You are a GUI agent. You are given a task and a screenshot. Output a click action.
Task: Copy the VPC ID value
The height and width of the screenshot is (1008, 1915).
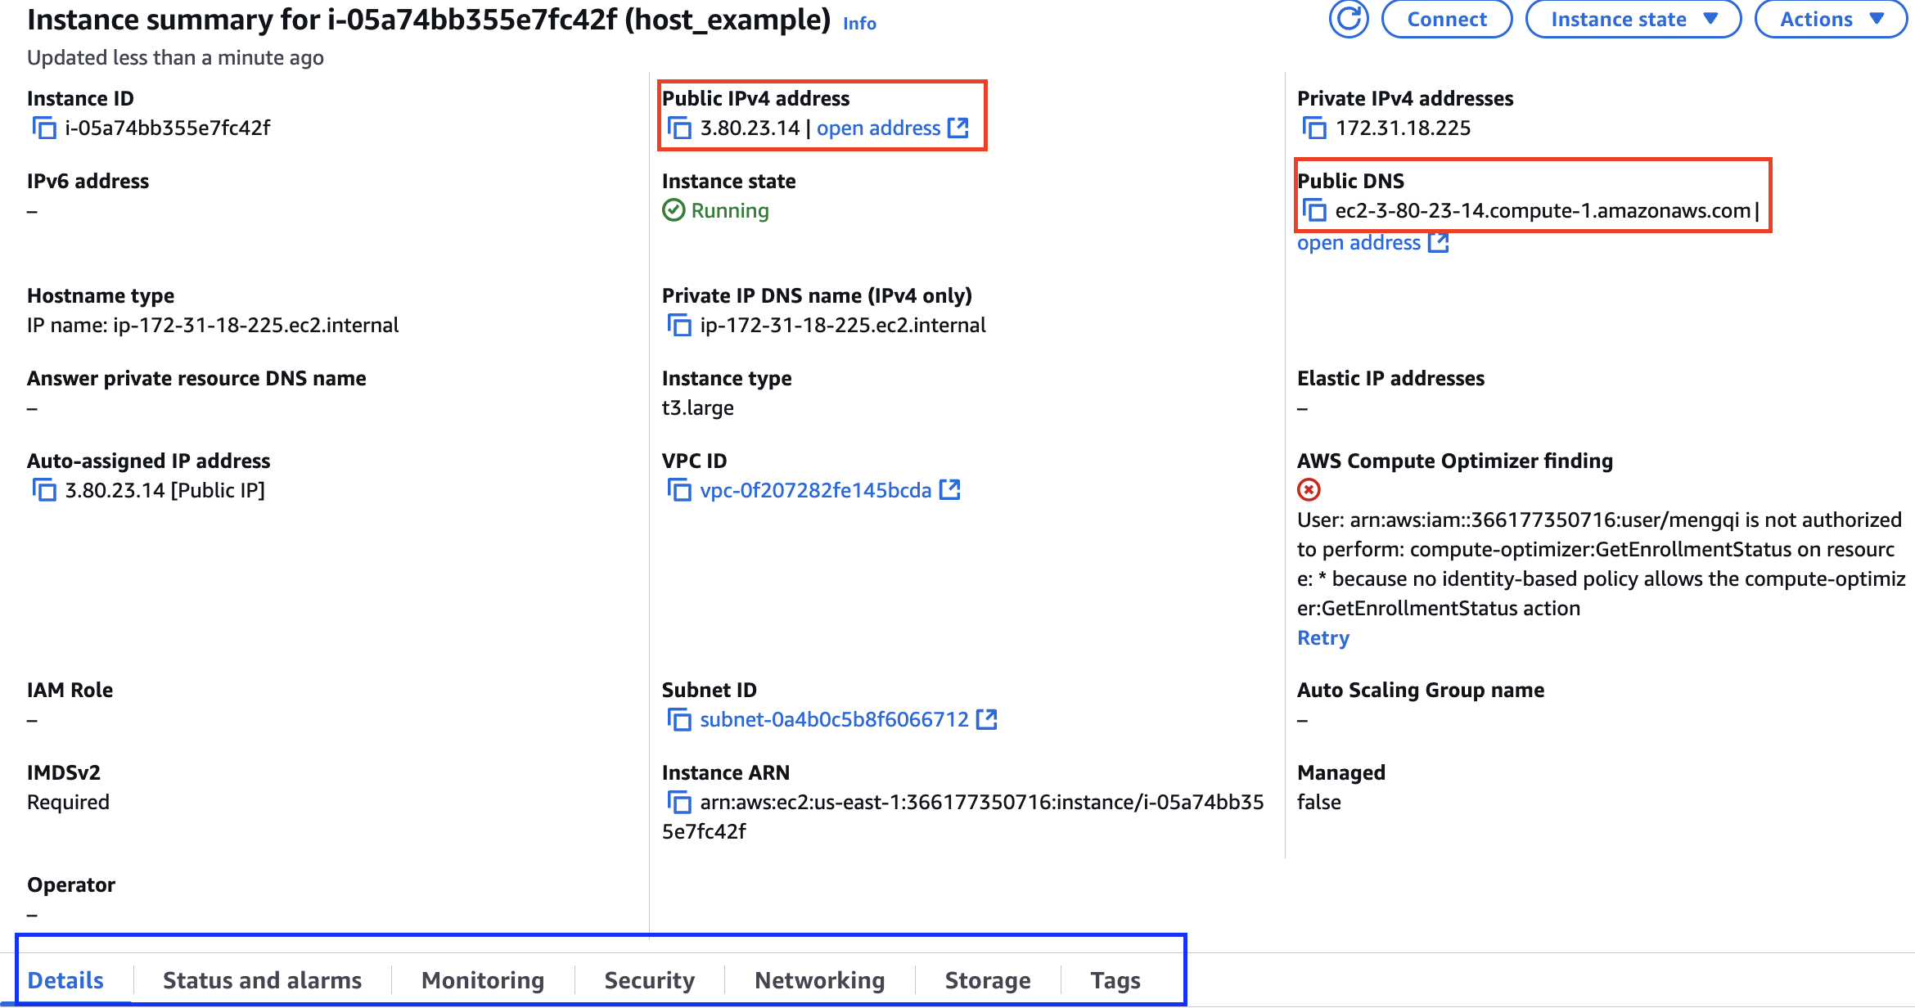pos(679,491)
